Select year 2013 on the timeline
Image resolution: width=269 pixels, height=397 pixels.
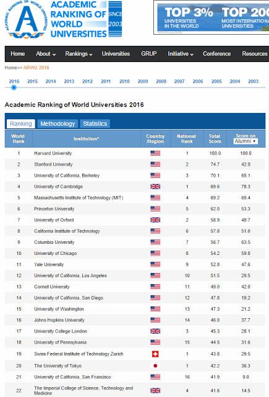(69, 81)
